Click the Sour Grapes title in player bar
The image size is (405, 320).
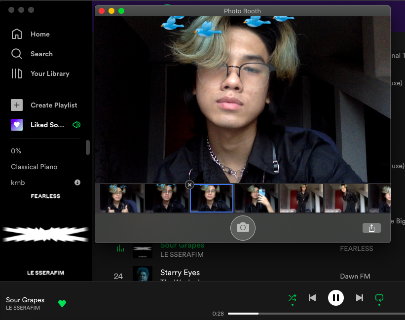point(25,300)
